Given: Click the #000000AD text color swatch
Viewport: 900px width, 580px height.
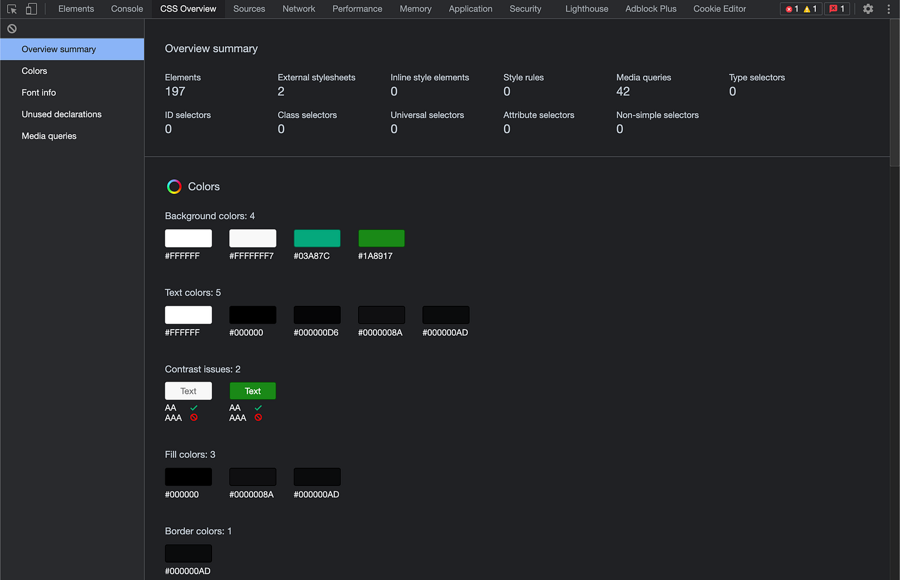Looking at the screenshot, I should click(446, 315).
